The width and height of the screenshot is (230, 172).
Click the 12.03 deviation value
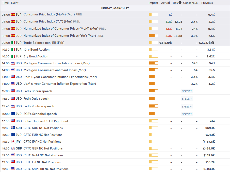pyautogui.click(x=178, y=22)
